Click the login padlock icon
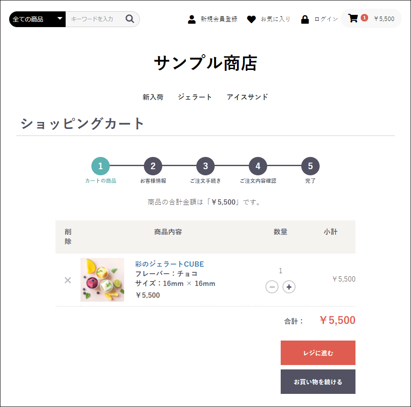The image size is (411, 407). (x=305, y=19)
